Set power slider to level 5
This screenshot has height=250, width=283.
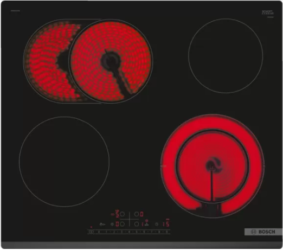click(137, 232)
